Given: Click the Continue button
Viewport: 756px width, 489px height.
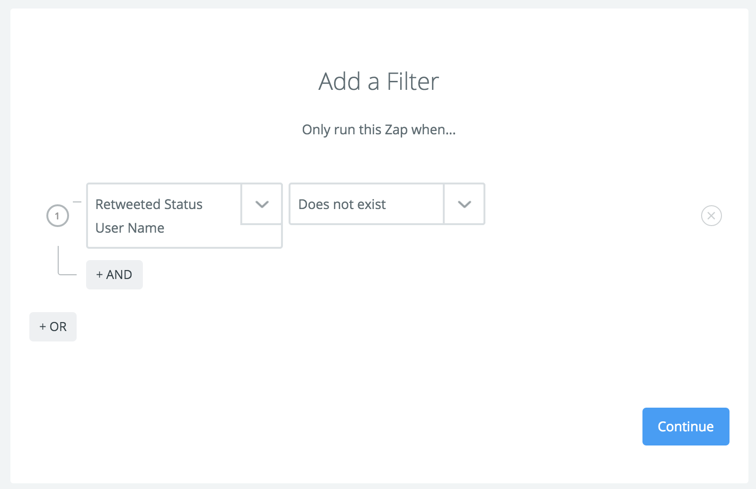Looking at the screenshot, I should click(x=686, y=427).
